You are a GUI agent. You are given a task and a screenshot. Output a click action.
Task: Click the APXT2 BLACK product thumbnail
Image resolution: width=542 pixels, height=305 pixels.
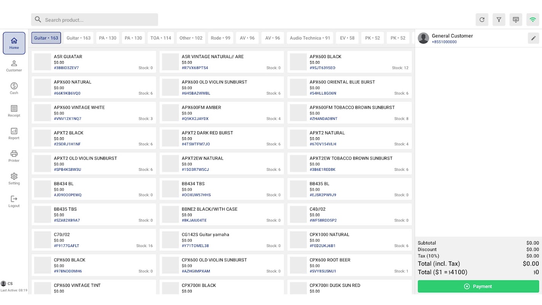(x=43, y=138)
